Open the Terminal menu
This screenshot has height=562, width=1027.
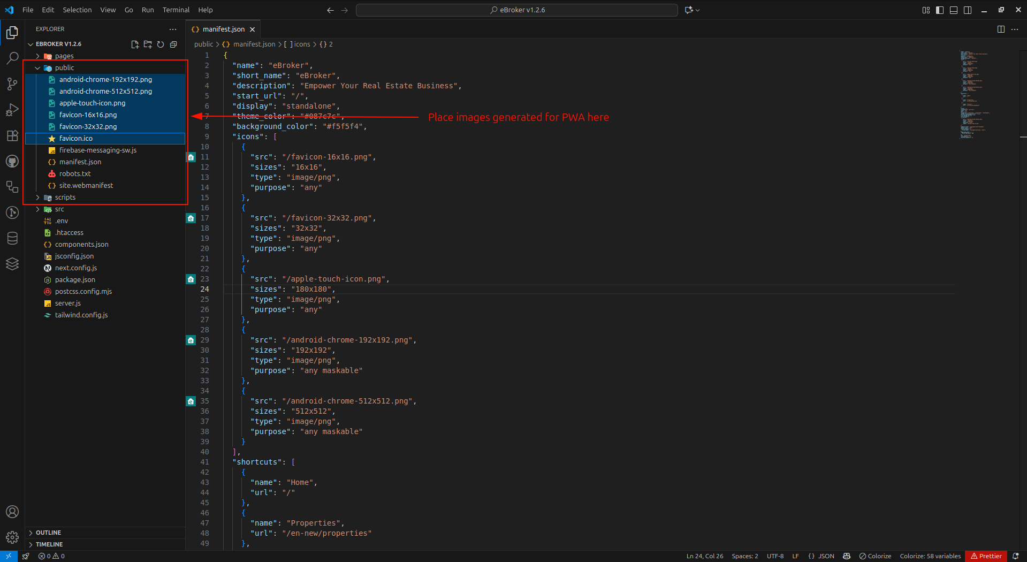click(176, 10)
